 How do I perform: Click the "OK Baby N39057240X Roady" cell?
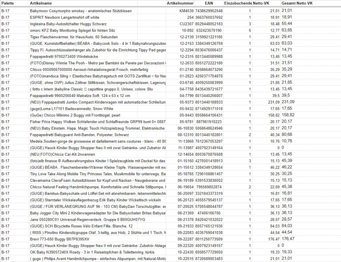click(92, 252)
